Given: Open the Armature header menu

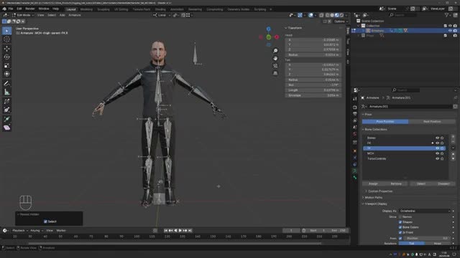Looking at the screenshot, I should (75, 15).
